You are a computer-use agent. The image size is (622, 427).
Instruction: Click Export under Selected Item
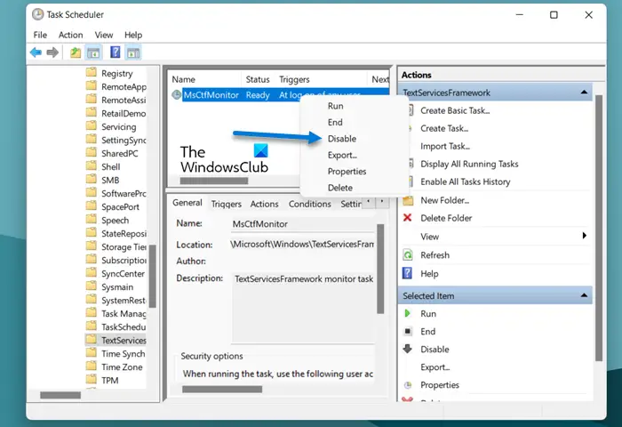pyautogui.click(x=435, y=367)
